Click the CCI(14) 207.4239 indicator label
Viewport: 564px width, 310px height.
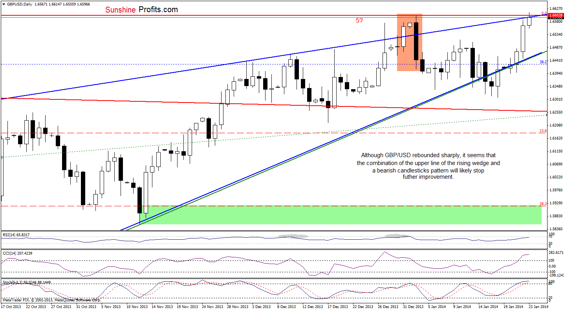[x=17, y=253]
